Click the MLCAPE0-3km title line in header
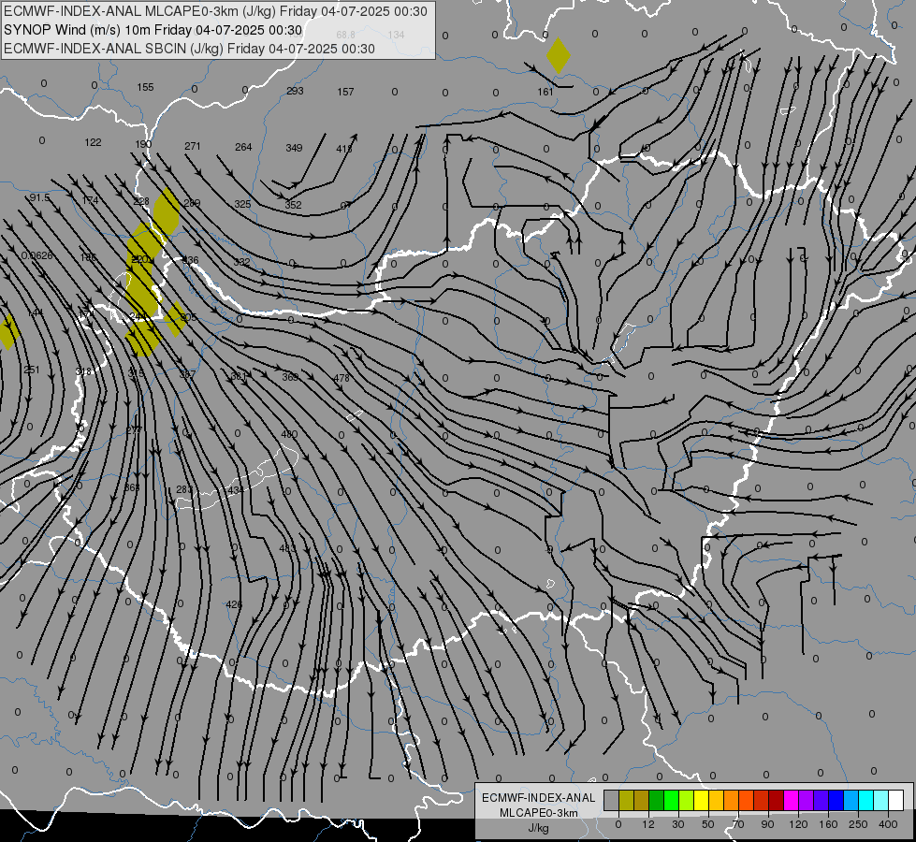Viewport: 916px width, 842px height. click(215, 11)
